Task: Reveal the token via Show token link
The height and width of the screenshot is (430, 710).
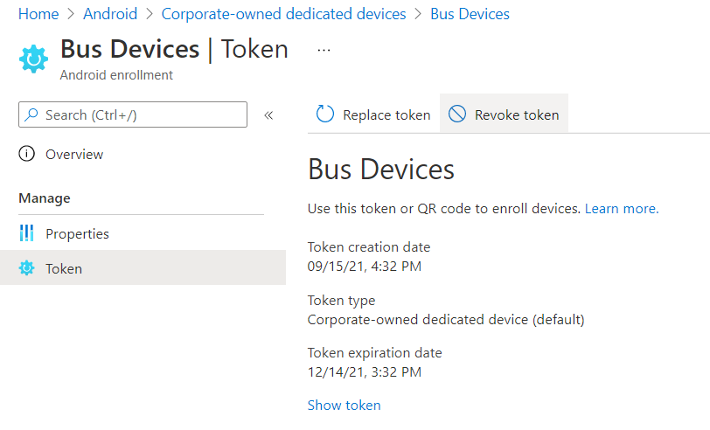Action: coord(344,405)
